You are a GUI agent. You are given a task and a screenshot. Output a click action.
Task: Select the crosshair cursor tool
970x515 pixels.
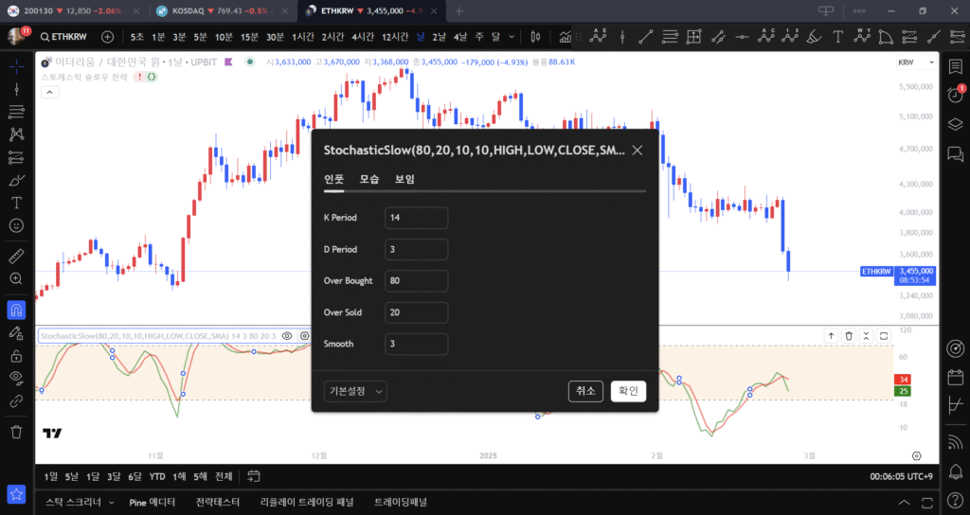17,65
